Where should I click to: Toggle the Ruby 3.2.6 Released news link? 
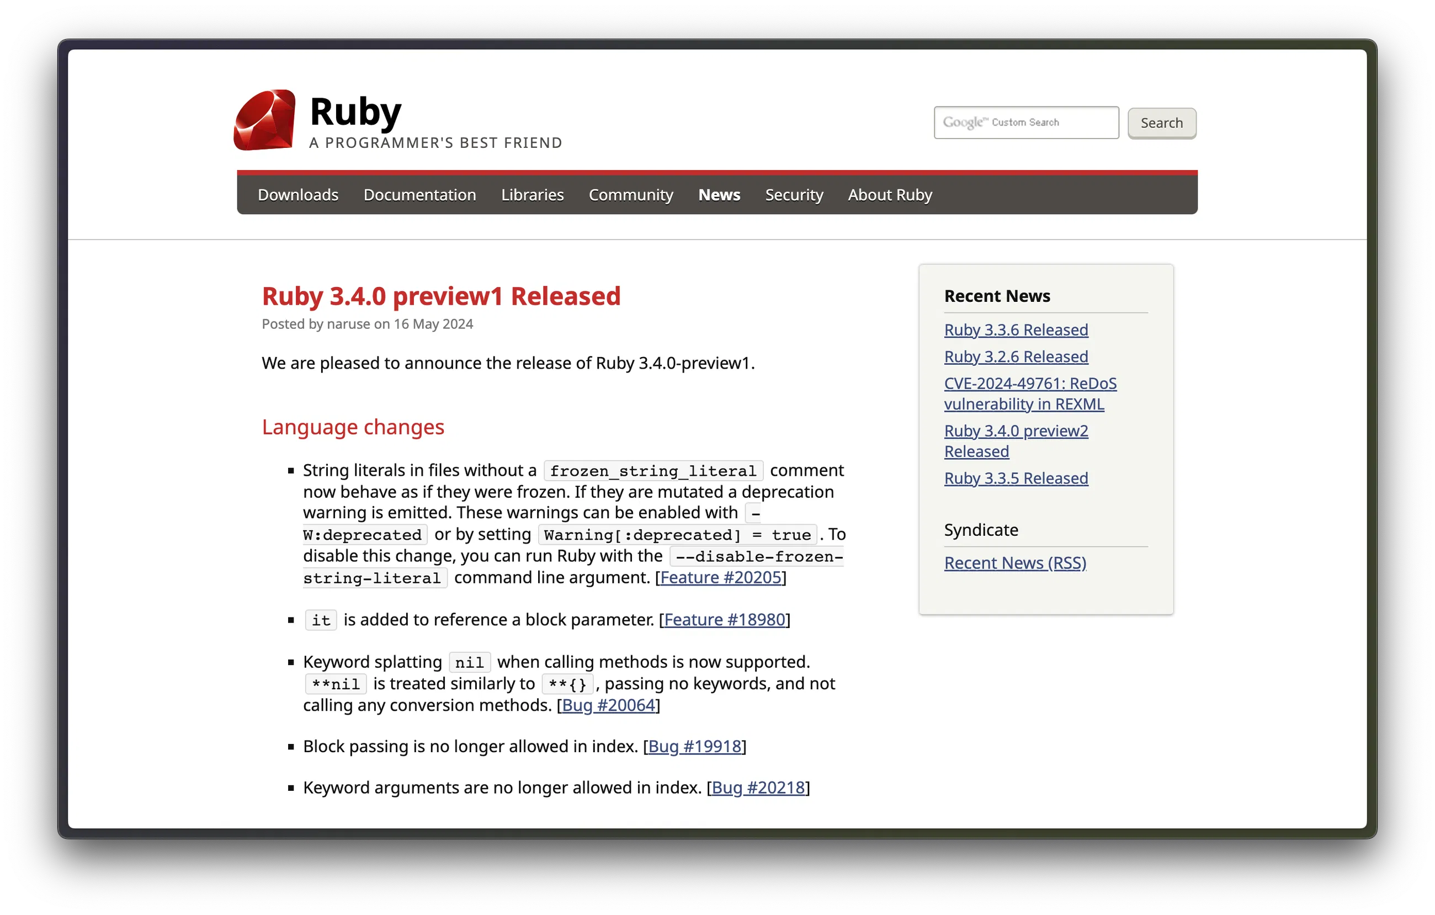[x=1016, y=355]
